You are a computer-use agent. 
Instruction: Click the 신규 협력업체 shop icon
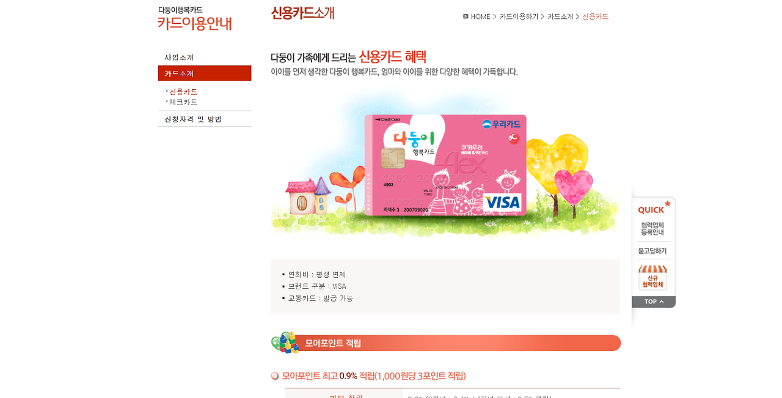pos(652,278)
